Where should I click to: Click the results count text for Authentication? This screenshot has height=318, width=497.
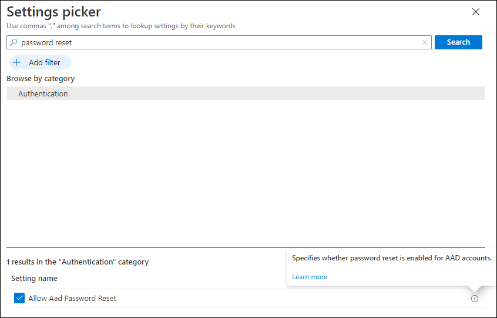pos(78,262)
